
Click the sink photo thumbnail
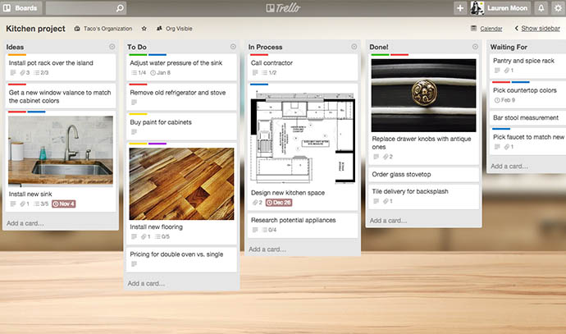tap(61, 150)
